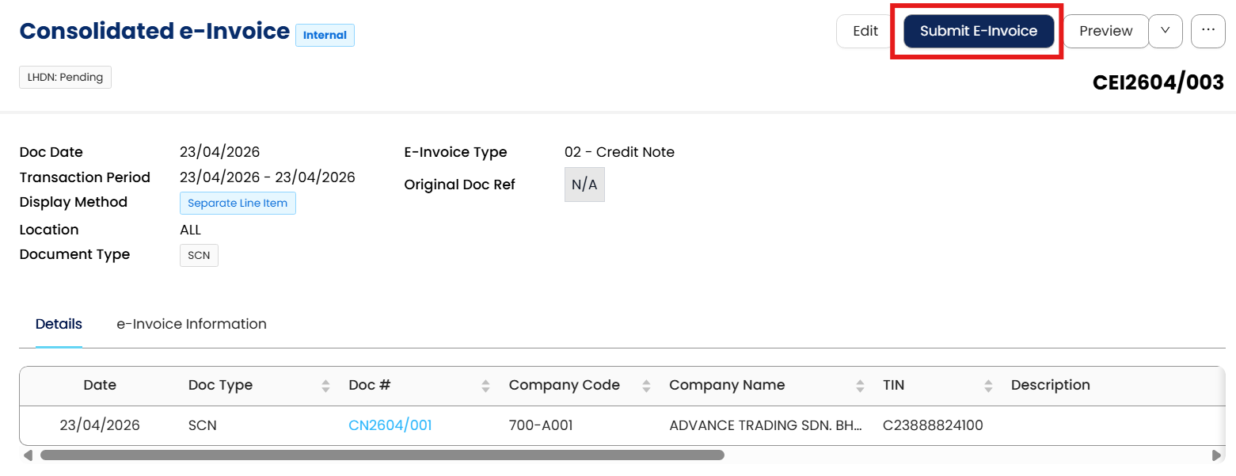The width and height of the screenshot is (1236, 476).
Task: Click the LHDN: Pending status badge
Action: click(65, 78)
